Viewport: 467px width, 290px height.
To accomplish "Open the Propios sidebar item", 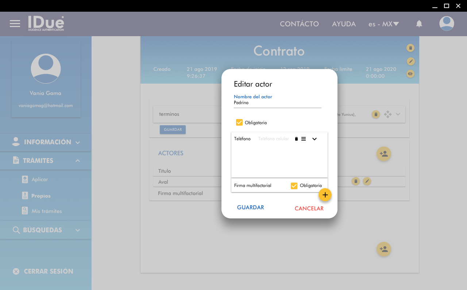I will [x=40, y=196].
